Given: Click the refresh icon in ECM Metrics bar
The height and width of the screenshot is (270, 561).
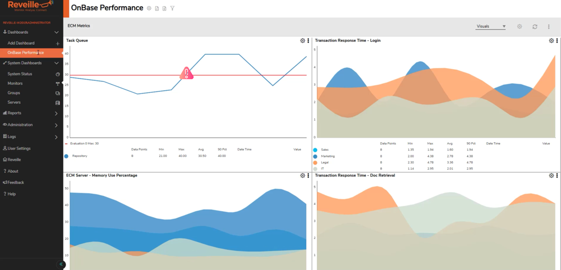Looking at the screenshot, I should click(535, 27).
